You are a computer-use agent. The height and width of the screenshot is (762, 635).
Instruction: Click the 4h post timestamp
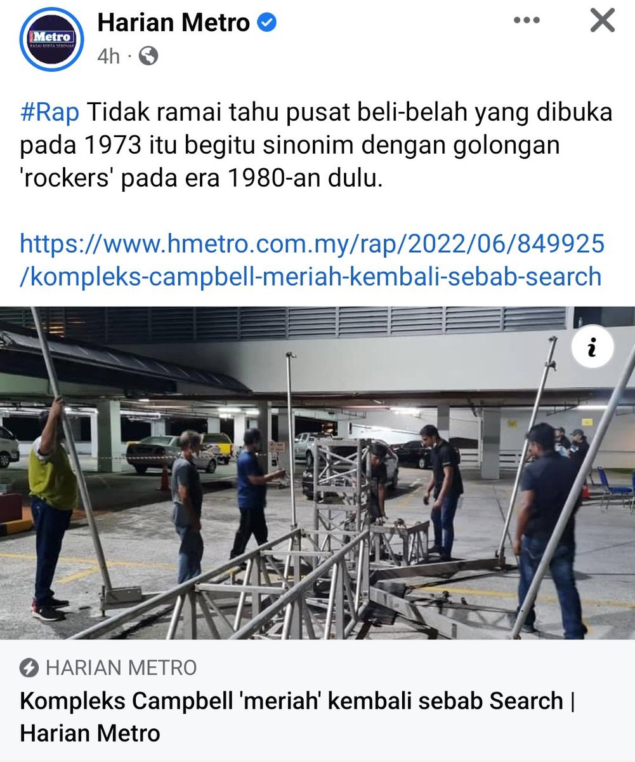tap(108, 57)
